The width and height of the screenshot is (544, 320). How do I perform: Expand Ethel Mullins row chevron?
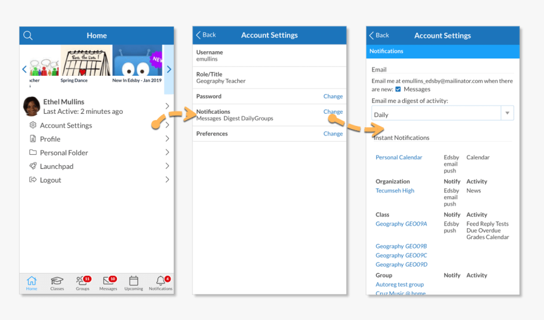point(167,106)
